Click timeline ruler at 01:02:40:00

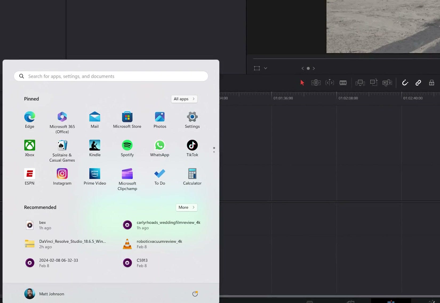tap(413, 98)
